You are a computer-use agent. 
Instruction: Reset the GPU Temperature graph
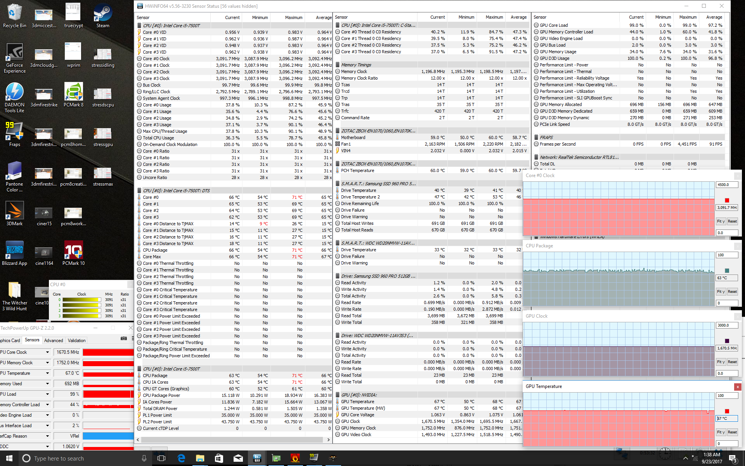(x=732, y=432)
